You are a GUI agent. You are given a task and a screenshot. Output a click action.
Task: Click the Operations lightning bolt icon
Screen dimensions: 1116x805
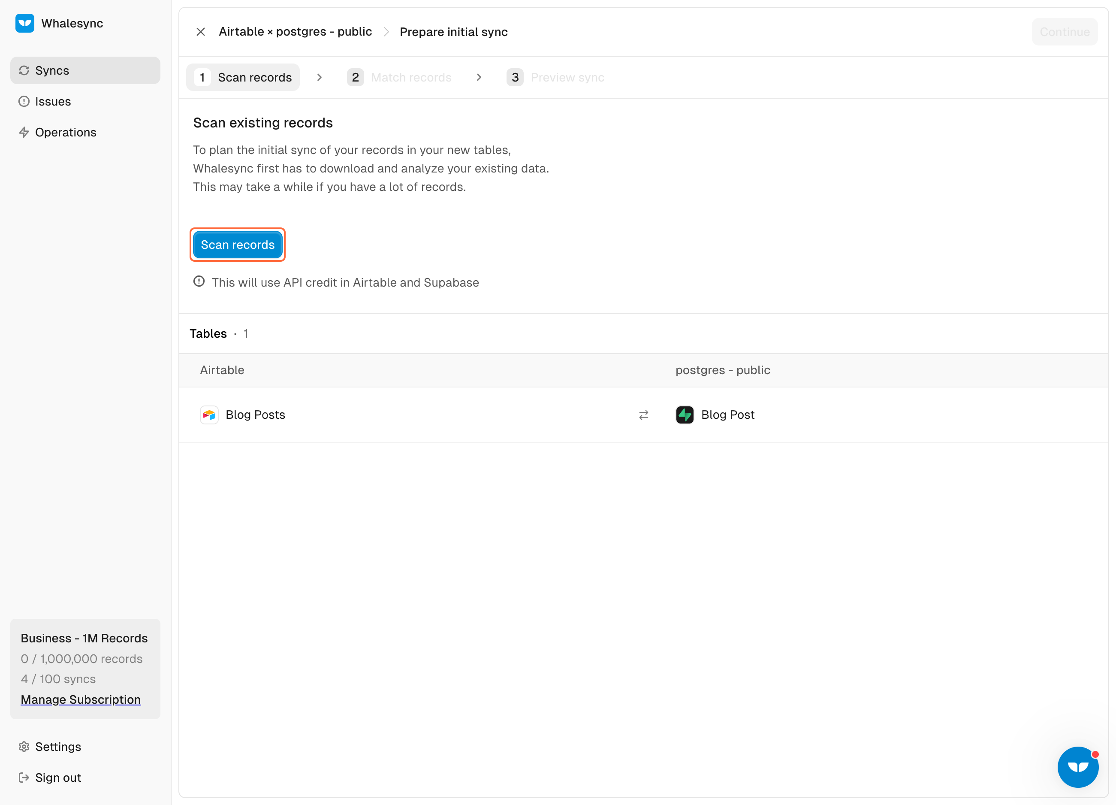coord(24,133)
